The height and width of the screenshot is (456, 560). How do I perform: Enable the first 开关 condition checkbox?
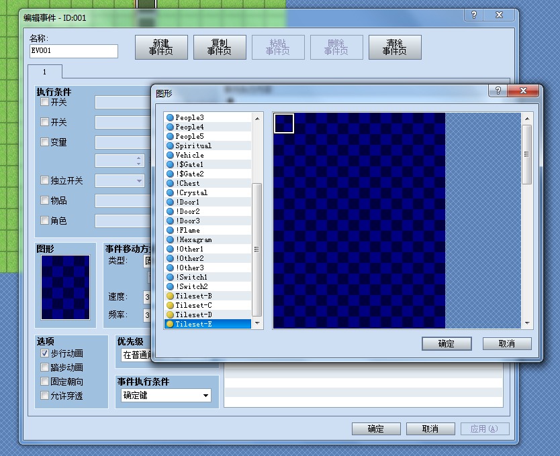pos(44,102)
